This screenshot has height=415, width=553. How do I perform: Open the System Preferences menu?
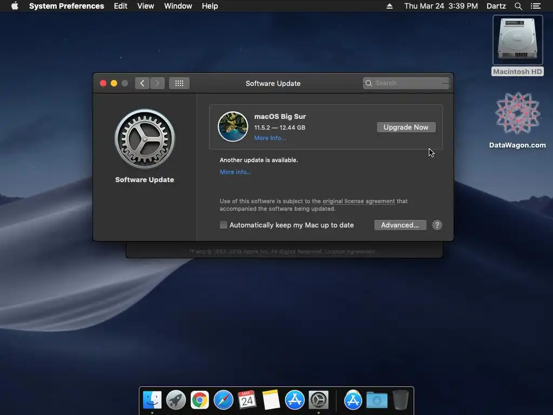pos(66,6)
